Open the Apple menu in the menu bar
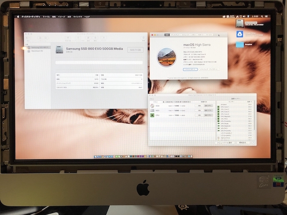287x215 pixels. 18,17
